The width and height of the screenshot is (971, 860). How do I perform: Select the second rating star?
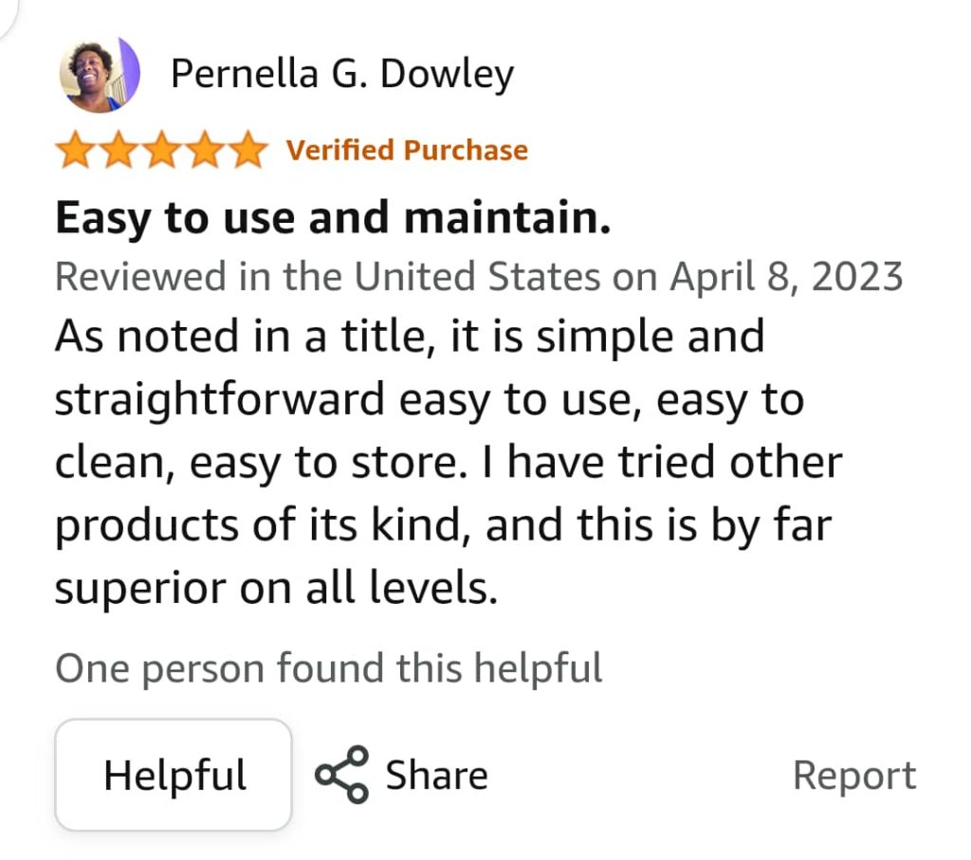pos(119,150)
